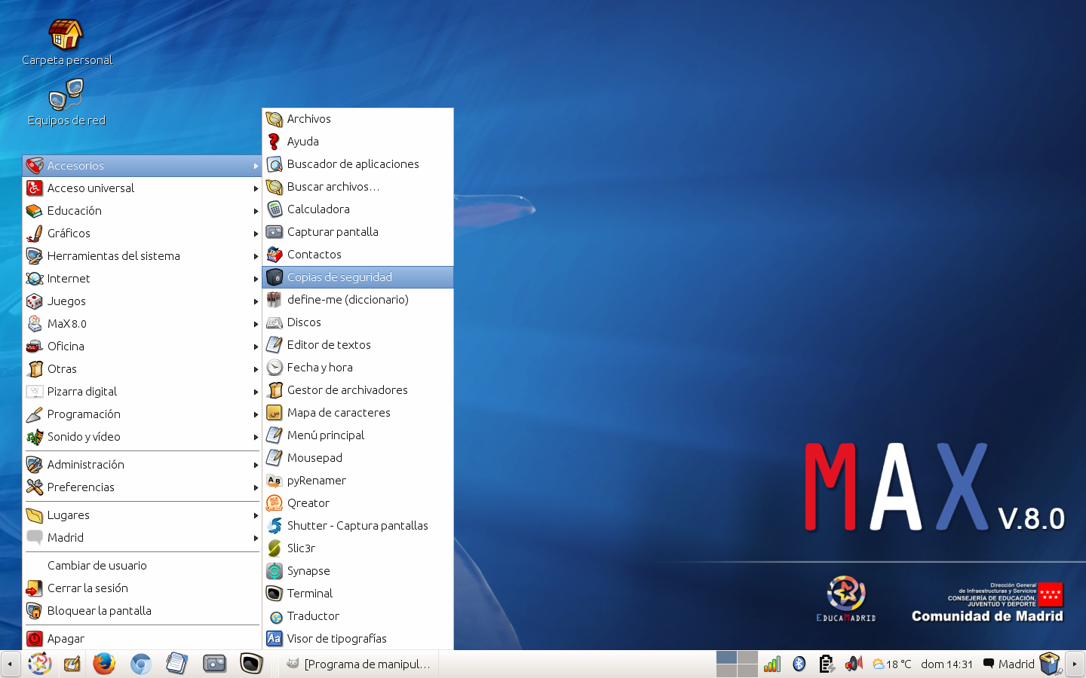Click the network signal strength icon
This screenshot has height=678, width=1086.
(772, 664)
